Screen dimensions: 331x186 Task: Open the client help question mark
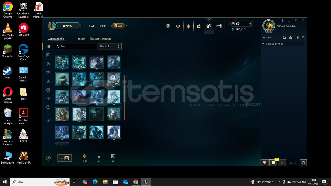pyautogui.click(x=282, y=20)
